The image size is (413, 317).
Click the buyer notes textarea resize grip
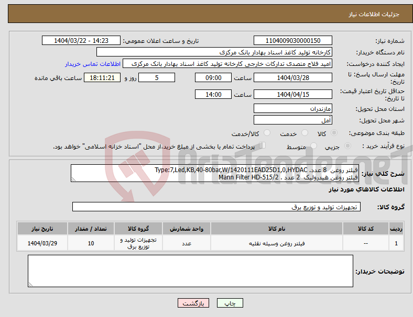point(30,284)
